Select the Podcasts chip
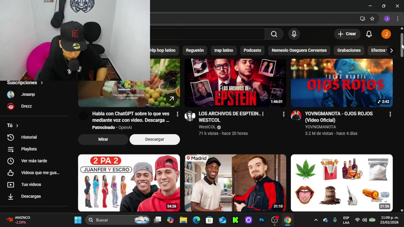Viewport: 404px width, 227px height. pyautogui.click(x=252, y=50)
